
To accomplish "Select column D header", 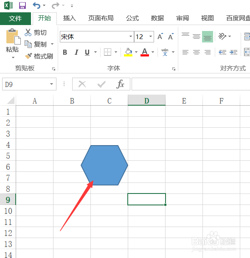I will pos(146,101).
